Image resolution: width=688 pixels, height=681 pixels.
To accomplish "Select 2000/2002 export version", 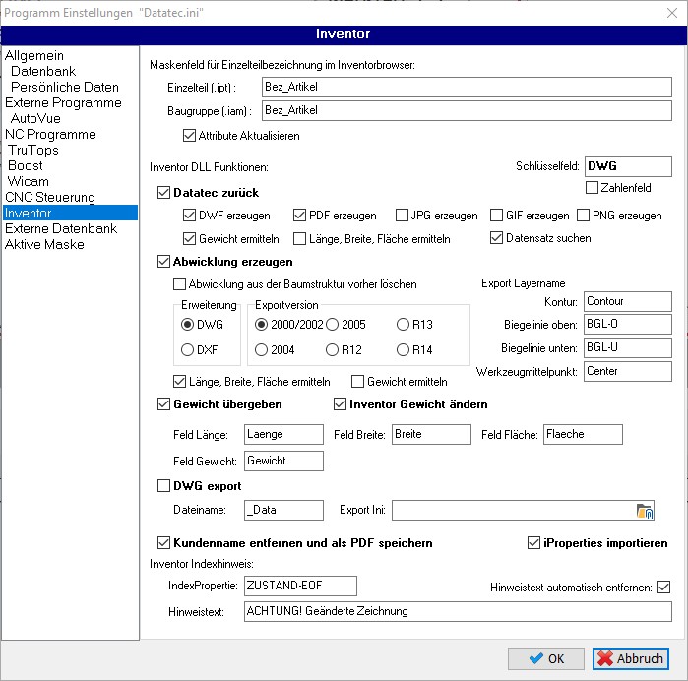I will pyautogui.click(x=261, y=325).
